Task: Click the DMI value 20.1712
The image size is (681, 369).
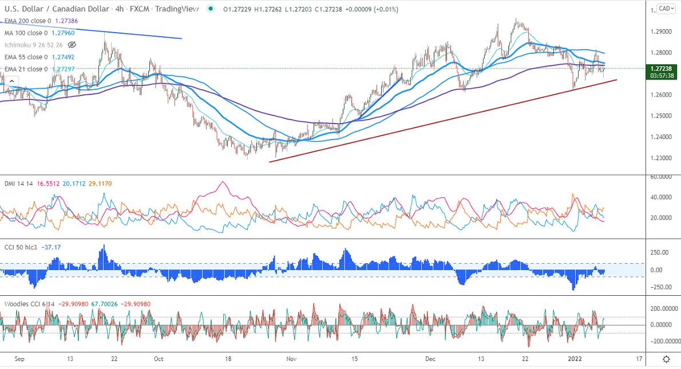Action: 74,184
